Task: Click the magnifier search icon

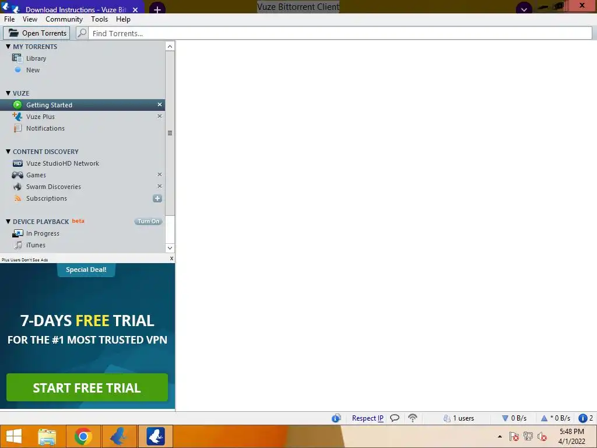Action: click(x=82, y=33)
